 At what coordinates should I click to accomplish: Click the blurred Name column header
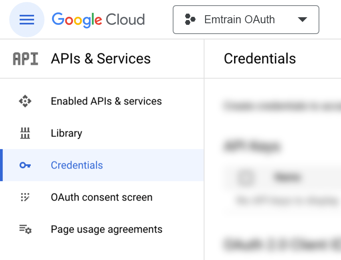pos(287,177)
